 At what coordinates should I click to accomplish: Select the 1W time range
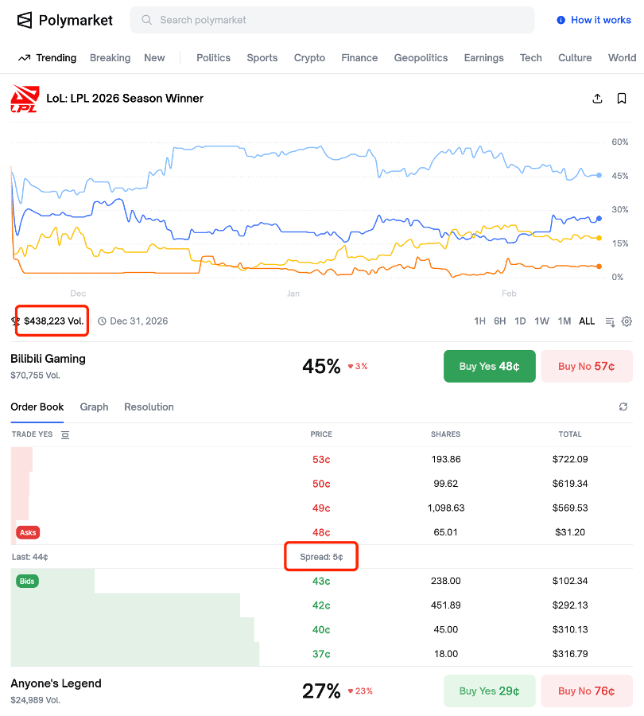coord(542,321)
